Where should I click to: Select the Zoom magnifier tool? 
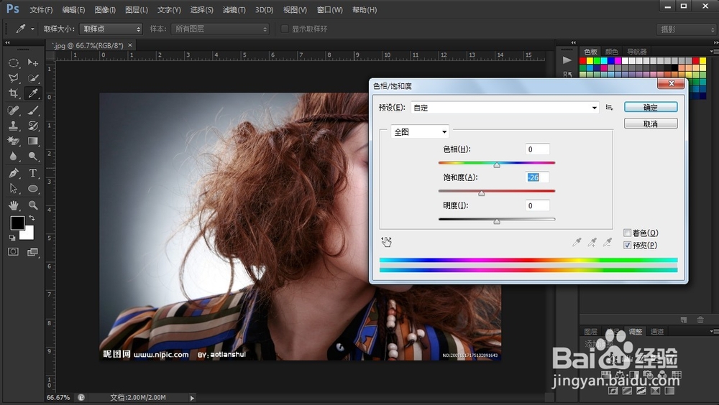tap(33, 205)
